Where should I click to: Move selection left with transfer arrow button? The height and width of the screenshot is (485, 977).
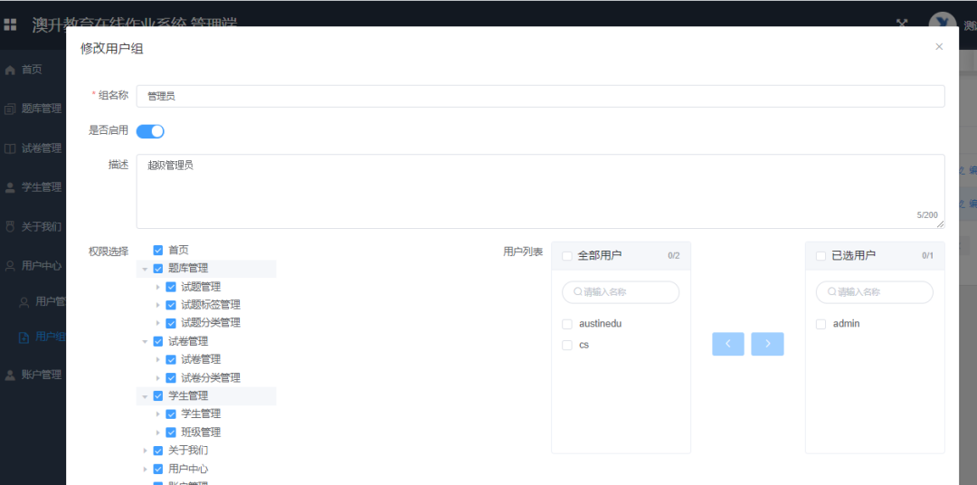727,344
